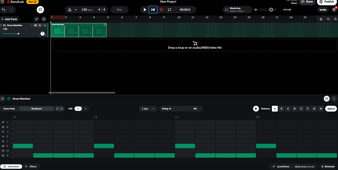Open the hamburger main menu
The width and height of the screenshot is (338, 170).
coord(2,2)
